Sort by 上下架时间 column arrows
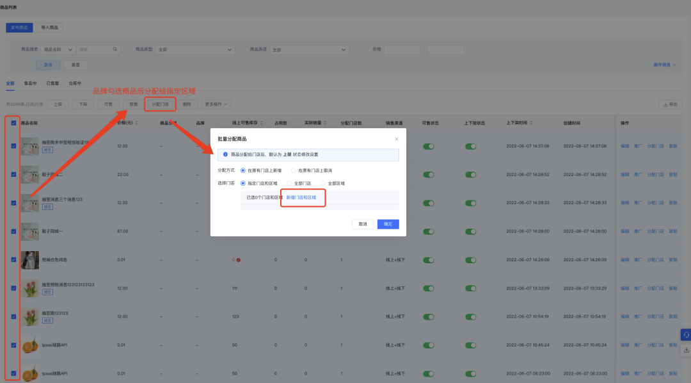Viewport: 691px width, 383px height. [x=531, y=123]
